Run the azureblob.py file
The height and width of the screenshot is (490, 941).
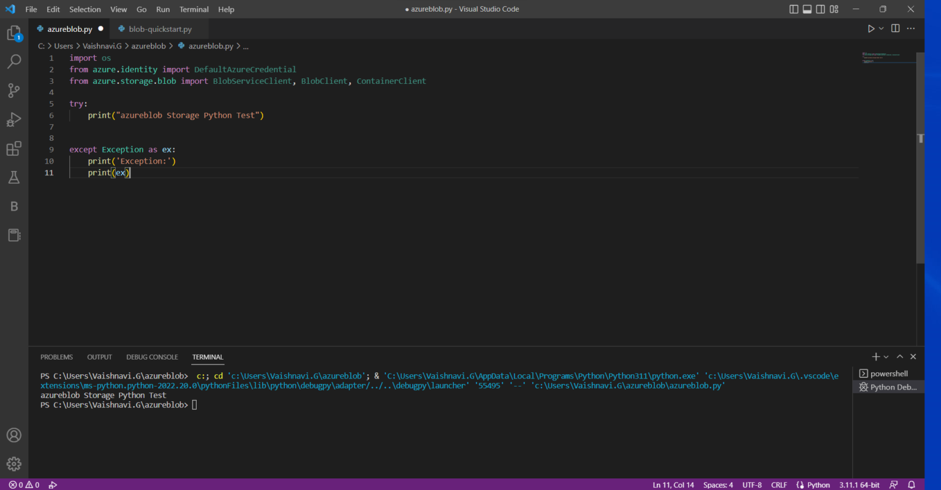click(871, 28)
